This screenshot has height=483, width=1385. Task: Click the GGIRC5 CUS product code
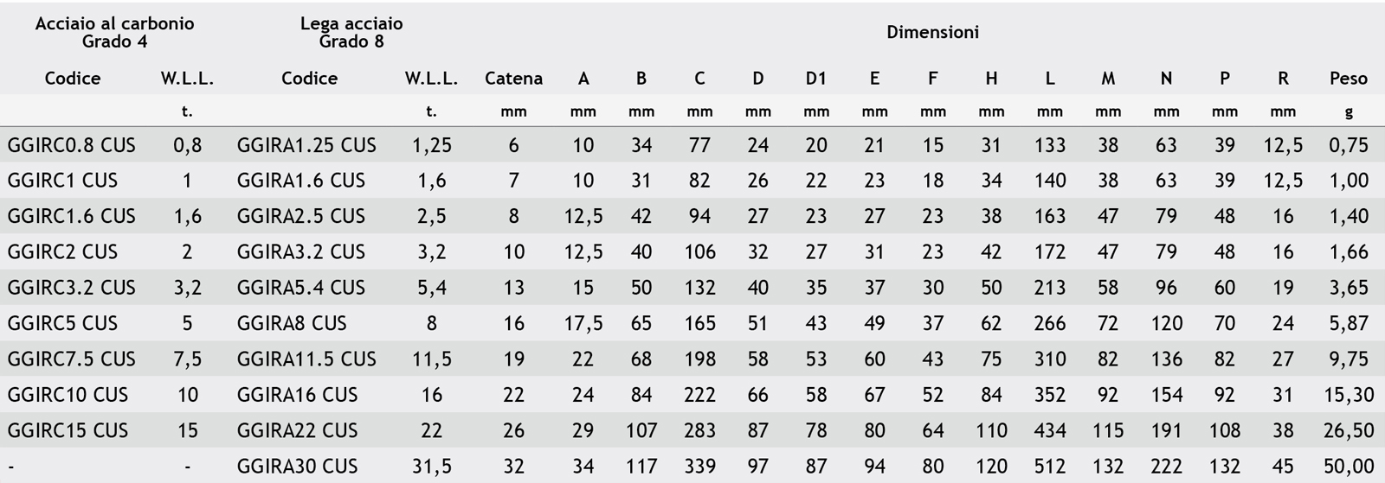62,323
